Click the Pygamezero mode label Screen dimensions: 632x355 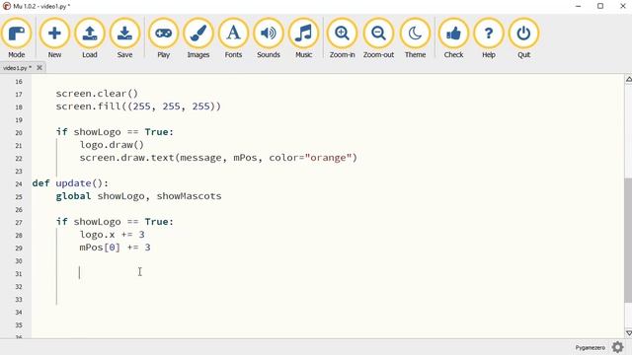coord(591,347)
